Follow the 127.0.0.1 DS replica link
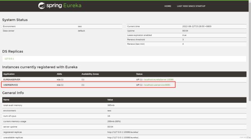This screenshot has width=251, height=139. click(9, 59)
